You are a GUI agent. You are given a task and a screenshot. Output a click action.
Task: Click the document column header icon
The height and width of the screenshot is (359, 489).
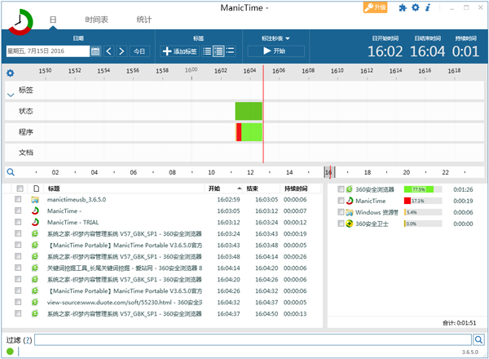[x=37, y=188]
